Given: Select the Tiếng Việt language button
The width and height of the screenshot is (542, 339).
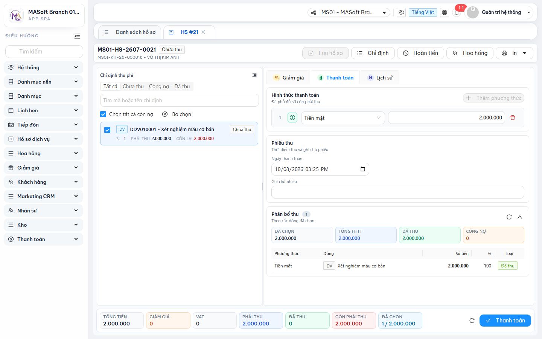Looking at the screenshot, I should (423, 12).
